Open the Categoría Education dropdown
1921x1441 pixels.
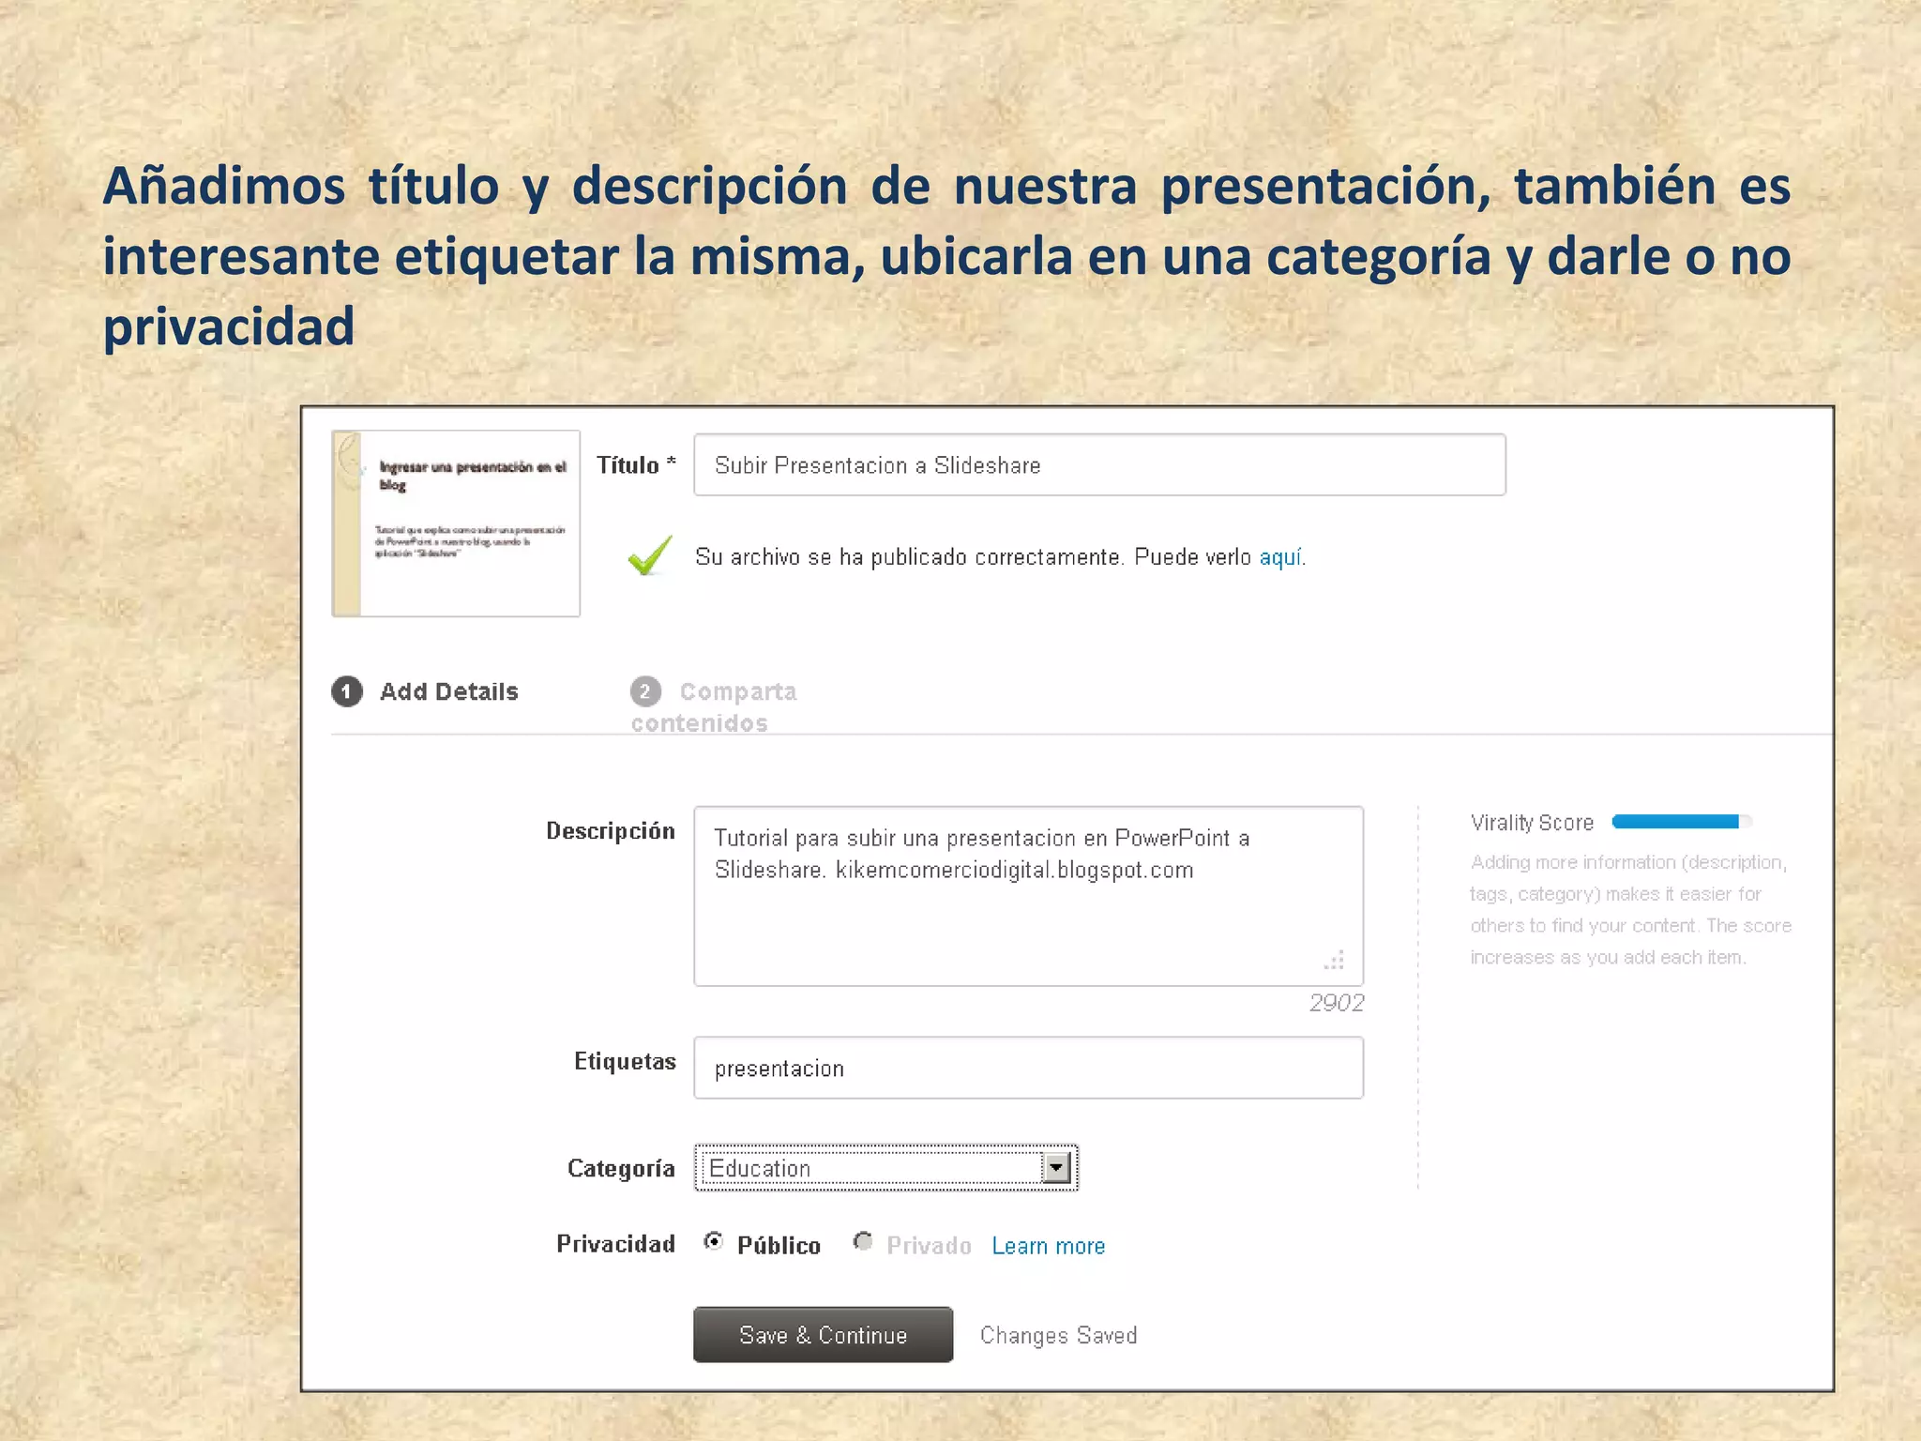click(x=886, y=1168)
